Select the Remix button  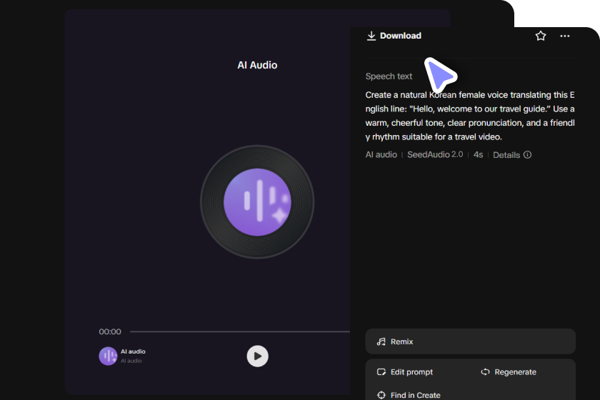470,341
